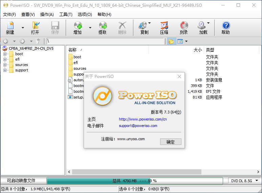This screenshot has height=193, width=262.
Task: Sort by 大小 column header
Action: point(198,50)
